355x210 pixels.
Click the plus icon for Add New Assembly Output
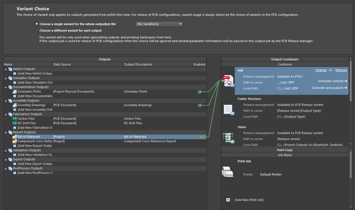[x=15, y=110]
